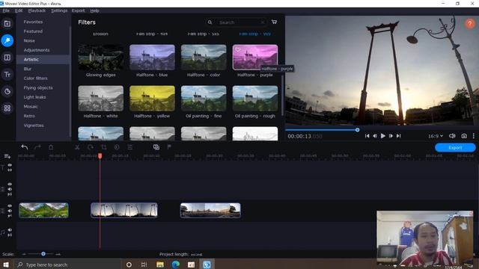Click the blue Export button

pyautogui.click(x=455, y=148)
